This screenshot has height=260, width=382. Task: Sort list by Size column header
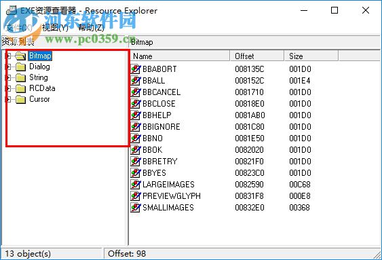(x=311, y=56)
